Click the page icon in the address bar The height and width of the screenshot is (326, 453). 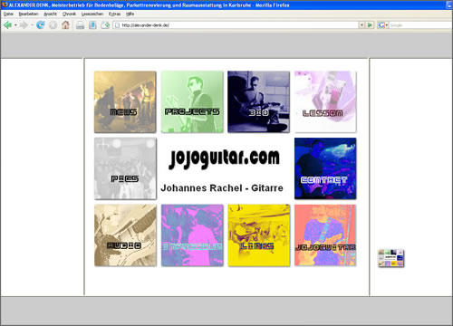(118, 25)
